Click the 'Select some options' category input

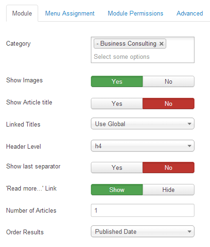click(121, 57)
